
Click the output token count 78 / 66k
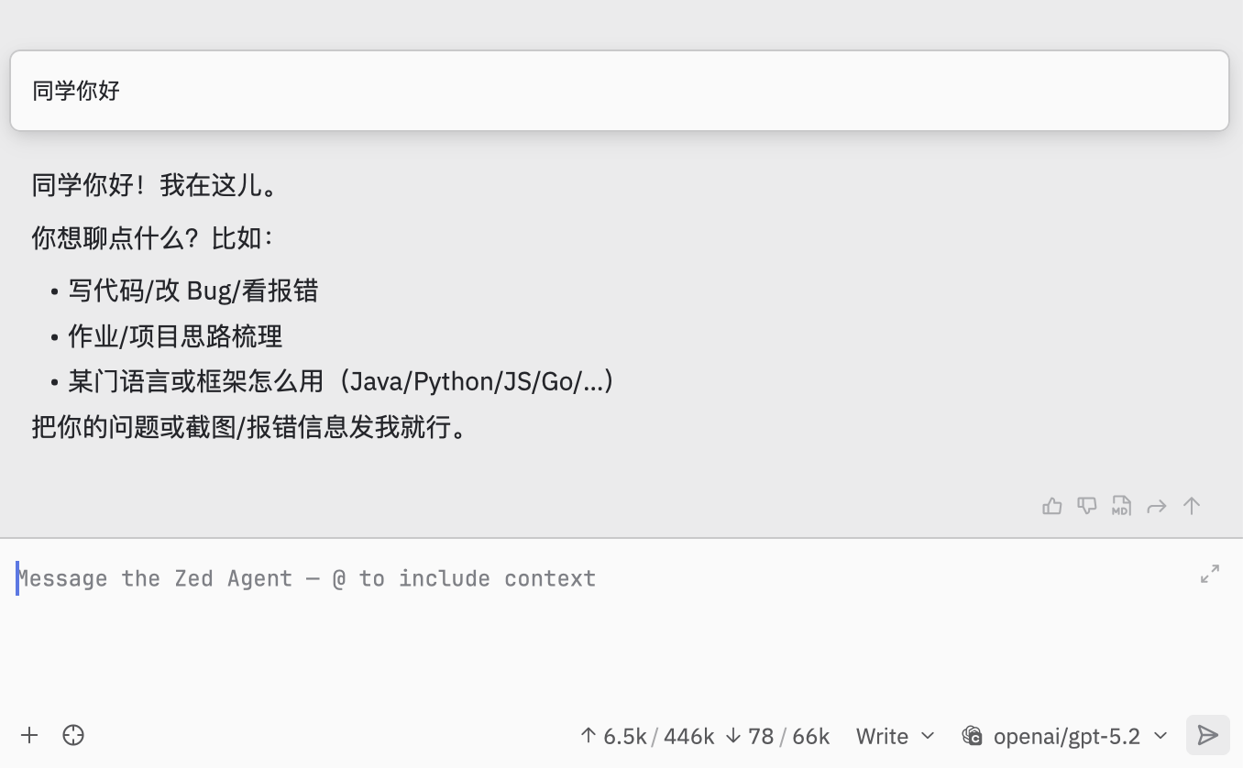point(777,736)
